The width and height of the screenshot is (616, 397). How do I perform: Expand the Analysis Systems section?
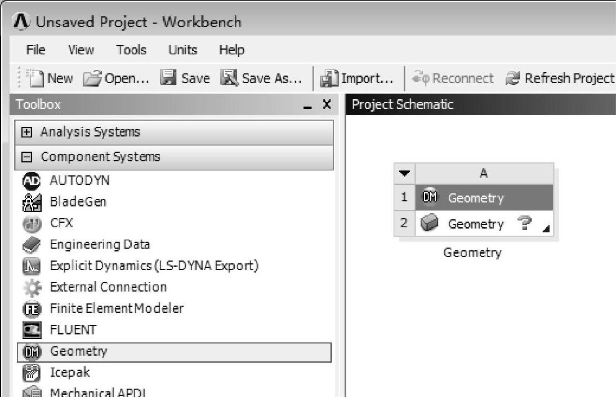tap(26, 133)
